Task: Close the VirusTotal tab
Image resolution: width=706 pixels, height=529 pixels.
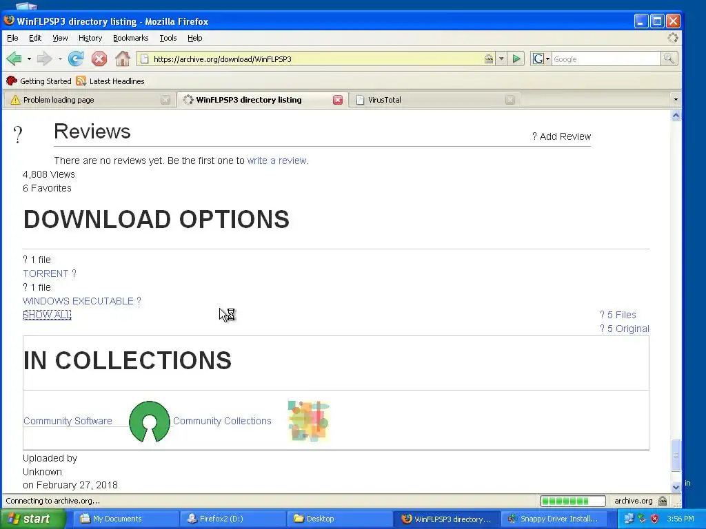Action: click(x=510, y=100)
